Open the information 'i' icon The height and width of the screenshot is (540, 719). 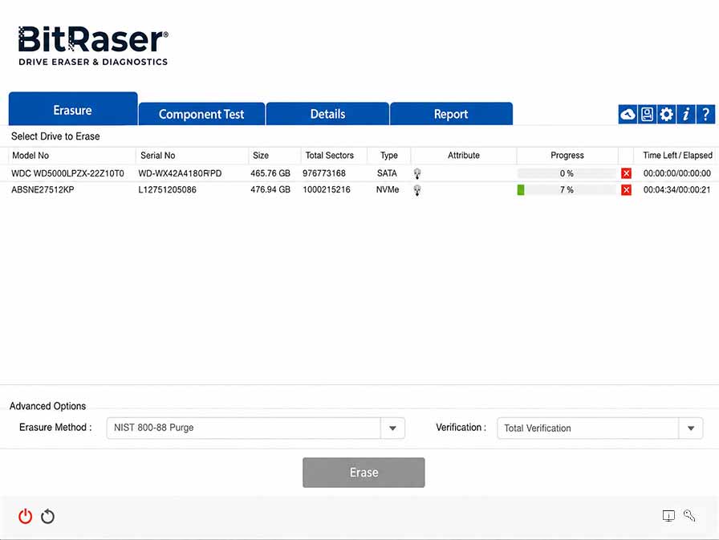(686, 114)
